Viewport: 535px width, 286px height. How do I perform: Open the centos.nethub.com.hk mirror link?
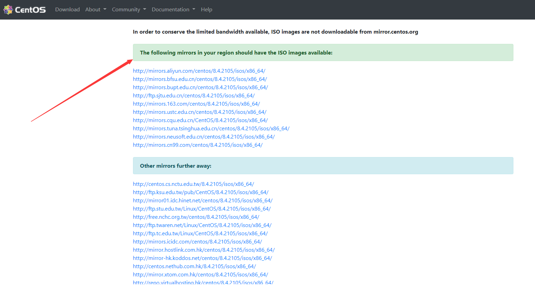pos(194,266)
